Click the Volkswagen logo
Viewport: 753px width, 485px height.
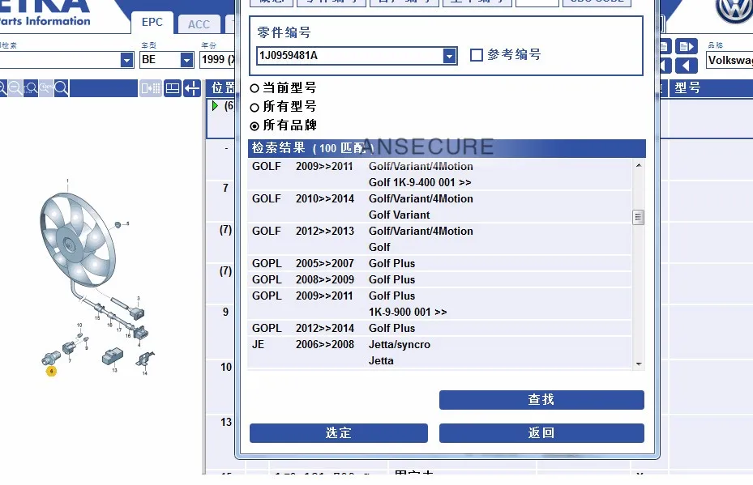click(x=734, y=11)
